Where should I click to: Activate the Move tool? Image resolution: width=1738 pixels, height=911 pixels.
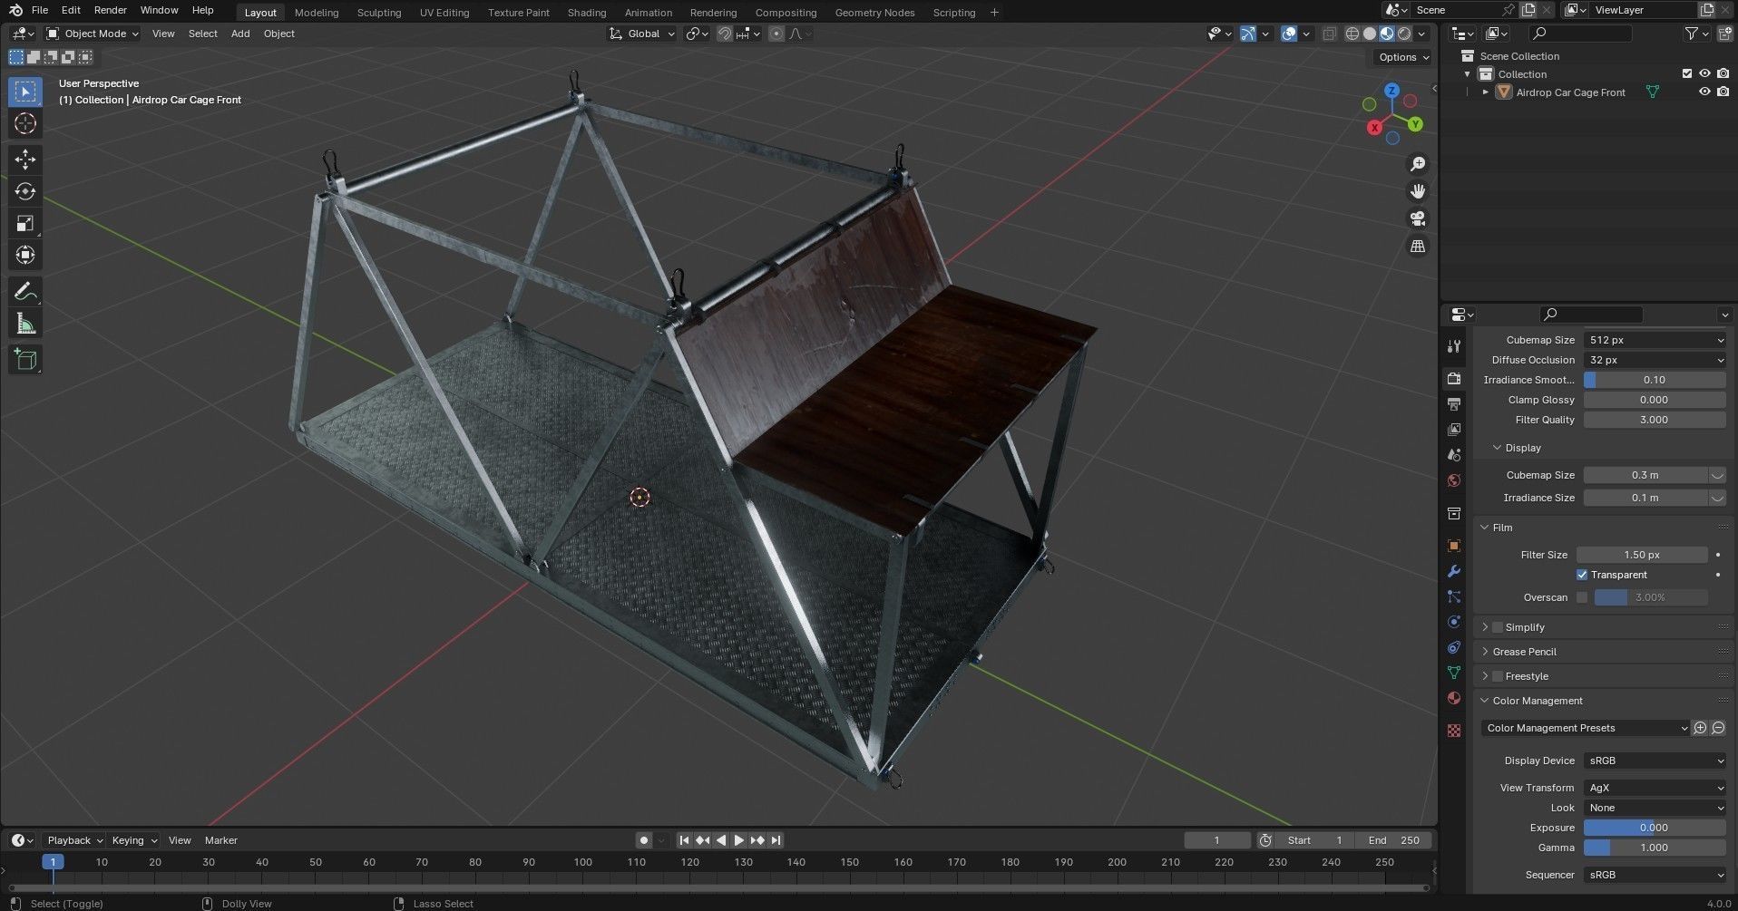tap(25, 160)
